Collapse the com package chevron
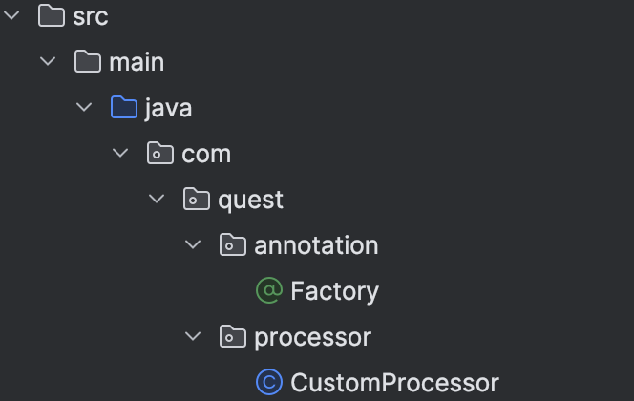The image size is (634, 401). pyautogui.click(x=119, y=154)
